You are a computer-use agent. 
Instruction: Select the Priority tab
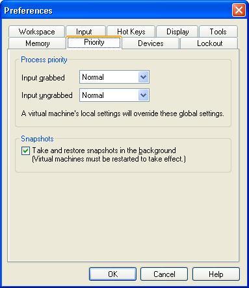[94, 42]
